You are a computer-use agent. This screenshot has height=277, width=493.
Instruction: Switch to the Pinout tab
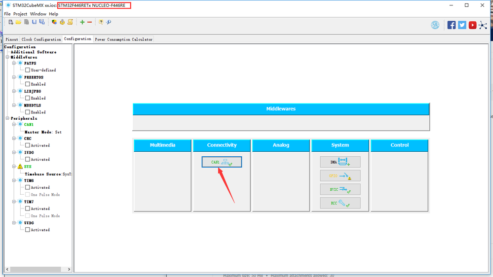pyautogui.click(x=12, y=39)
